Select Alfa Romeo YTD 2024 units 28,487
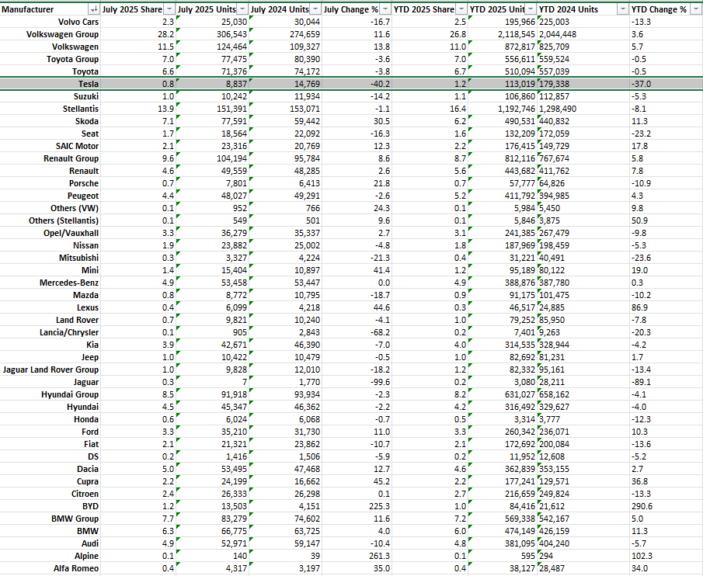This screenshot has height=576, width=703. 583,568
